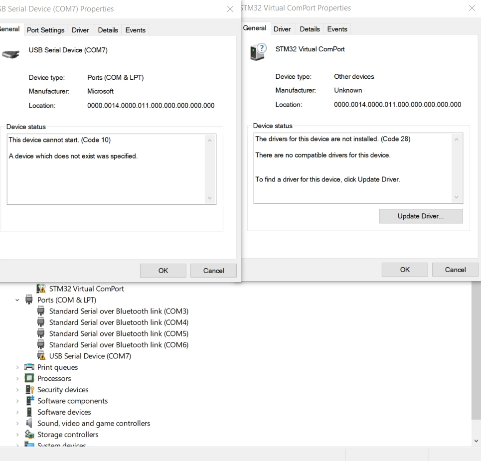This screenshot has height=461, width=481.
Task: Click Device Manager tree vertical scrollbar thumb
Action: click(476, 350)
